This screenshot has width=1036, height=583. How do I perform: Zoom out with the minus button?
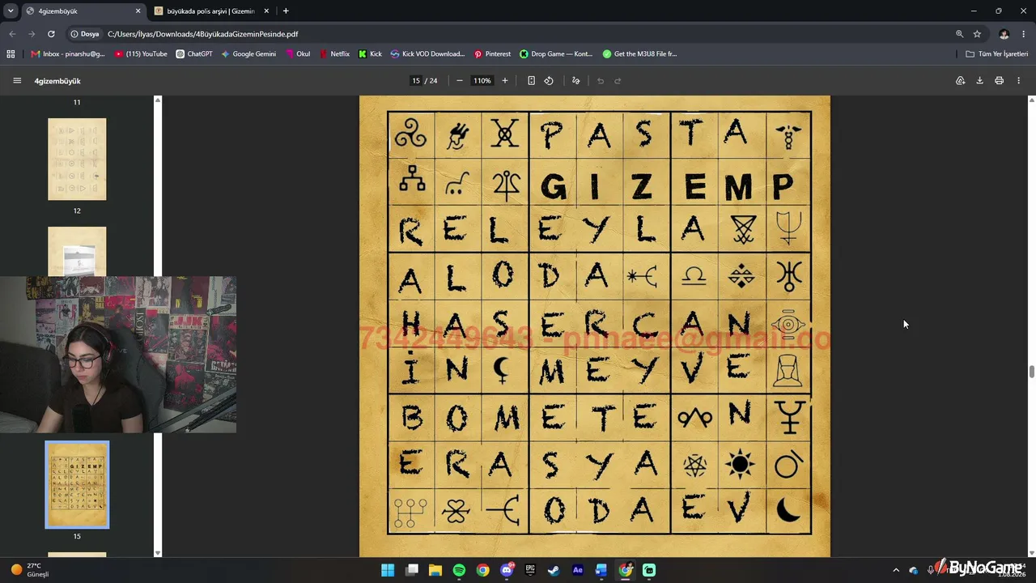pos(460,81)
